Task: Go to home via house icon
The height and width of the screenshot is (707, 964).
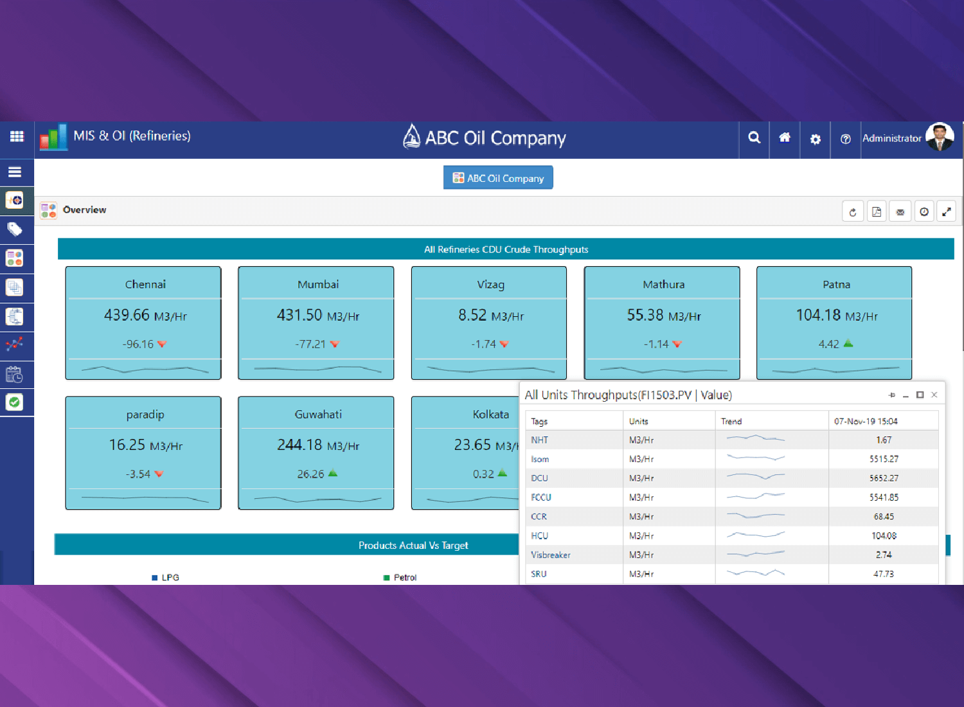Action: (785, 138)
